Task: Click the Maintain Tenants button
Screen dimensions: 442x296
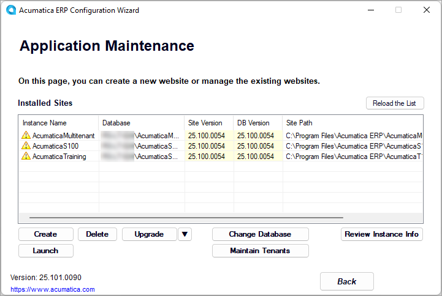Action: [260, 250]
